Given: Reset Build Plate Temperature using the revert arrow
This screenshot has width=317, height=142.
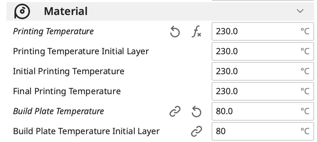Looking at the screenshot, I should pos(196,112).
